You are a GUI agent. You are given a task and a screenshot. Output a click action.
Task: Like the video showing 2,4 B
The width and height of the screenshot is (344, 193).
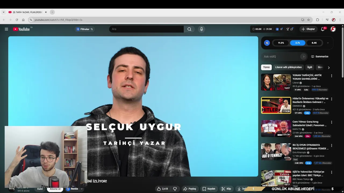[163, 189]
